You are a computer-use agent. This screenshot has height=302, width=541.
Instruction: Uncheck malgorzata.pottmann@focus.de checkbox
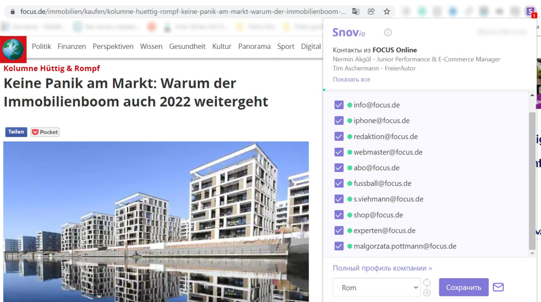[339, 246]
